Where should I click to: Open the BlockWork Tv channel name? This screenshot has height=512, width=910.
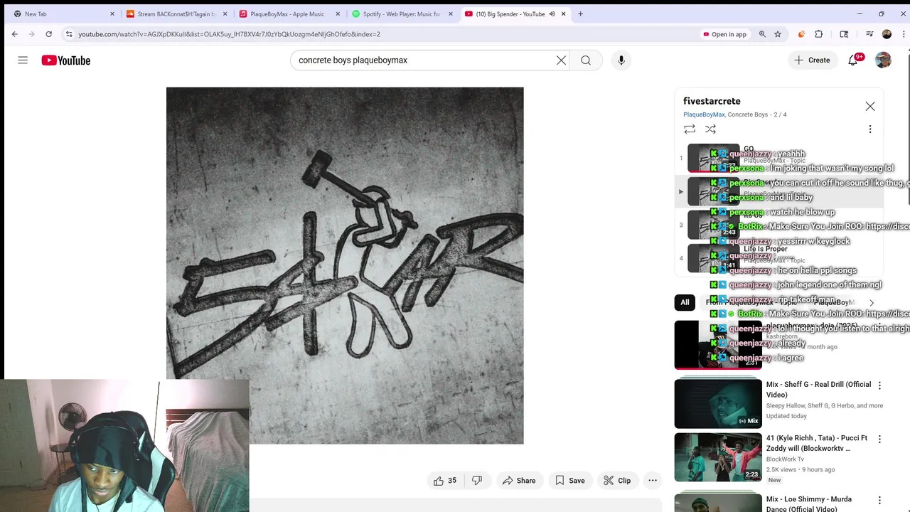[786, 459]
